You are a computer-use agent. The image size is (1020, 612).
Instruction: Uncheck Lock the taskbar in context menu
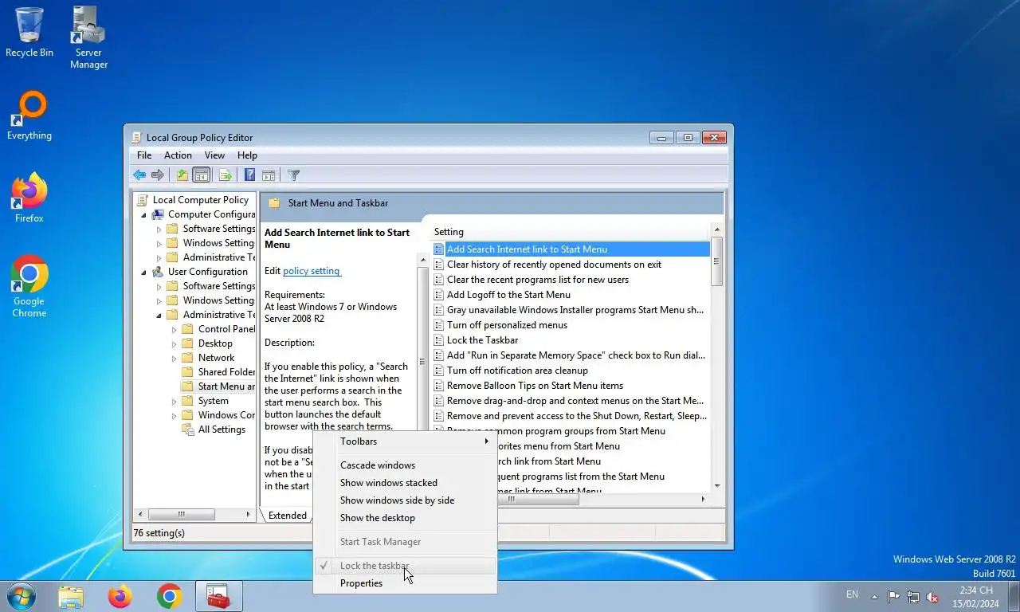(x=404, y=566)
